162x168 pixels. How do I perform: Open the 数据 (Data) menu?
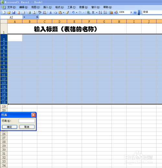[x=84, y=7]
